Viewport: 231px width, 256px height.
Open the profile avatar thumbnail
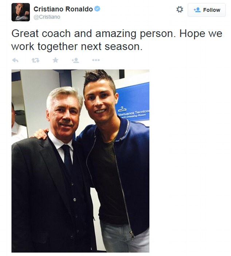[x=20, y=12]
